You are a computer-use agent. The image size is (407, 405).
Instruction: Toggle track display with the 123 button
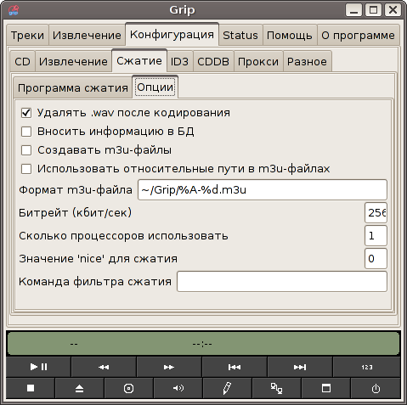point(367,367)
